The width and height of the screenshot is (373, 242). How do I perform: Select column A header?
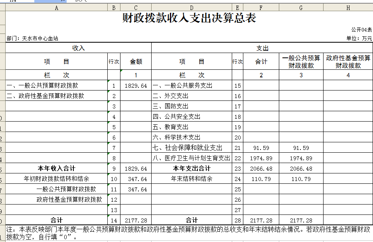(x=56, y=7)
